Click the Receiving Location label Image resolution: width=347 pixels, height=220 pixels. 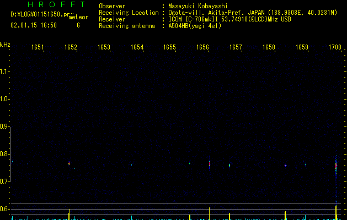point(129,13)
